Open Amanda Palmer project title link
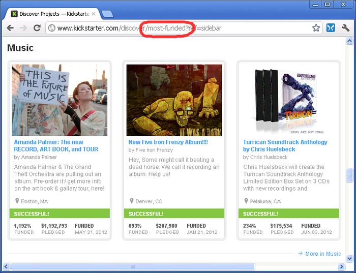The height and width of the screenshot is (273, 356). pyautogui.click(x=56, y=146)
